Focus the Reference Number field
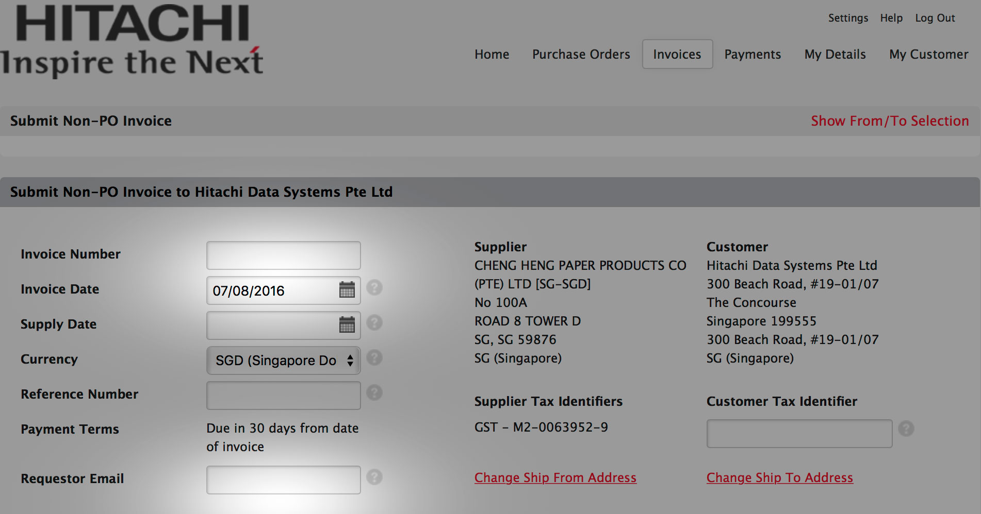981x514 pixels. 284,396
